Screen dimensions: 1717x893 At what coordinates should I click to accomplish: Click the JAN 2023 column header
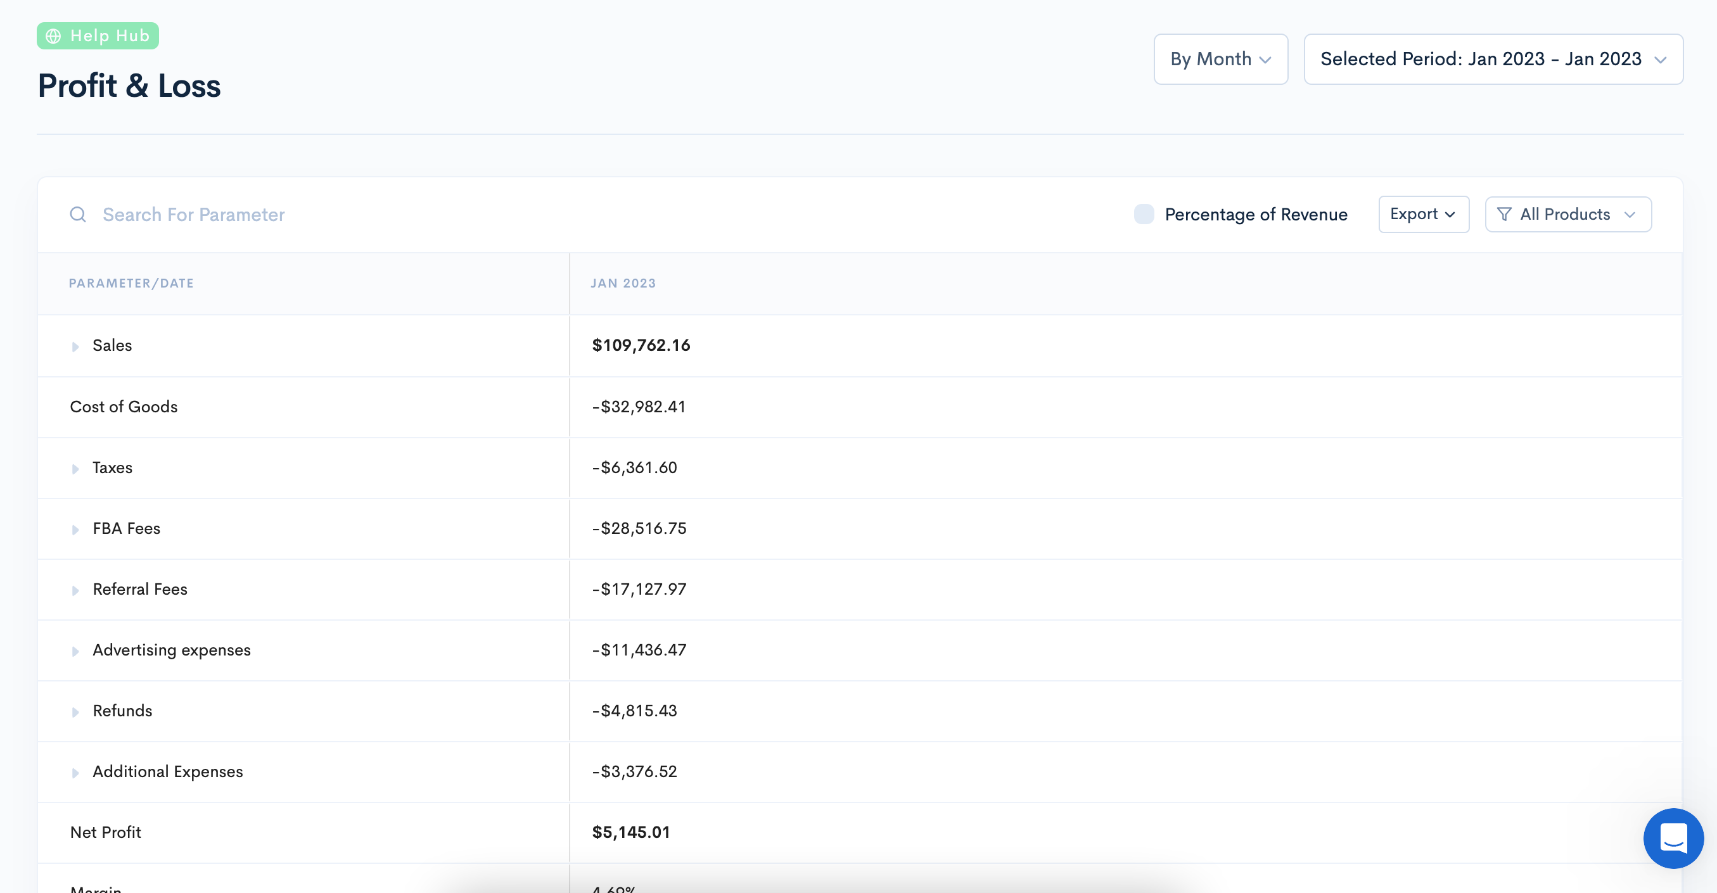tap(623, 283)
